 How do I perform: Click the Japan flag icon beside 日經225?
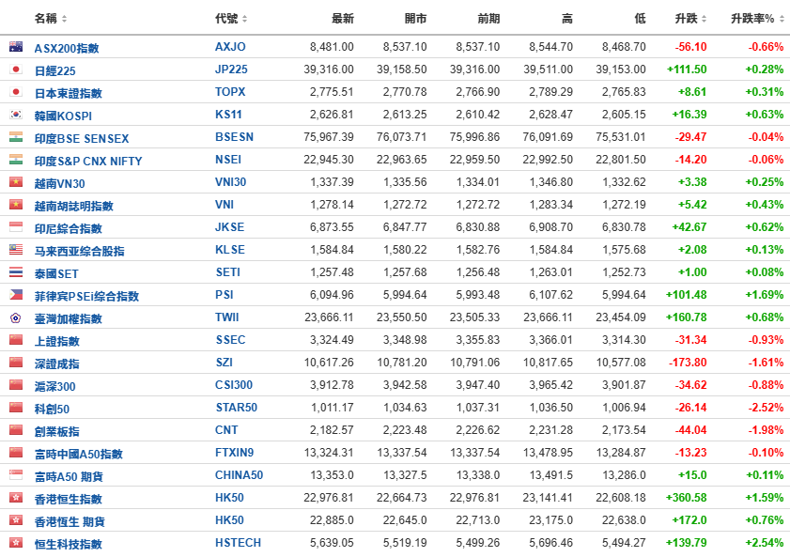[16, 70]
